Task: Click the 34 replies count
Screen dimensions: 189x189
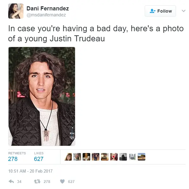Action: coord(19,181)
